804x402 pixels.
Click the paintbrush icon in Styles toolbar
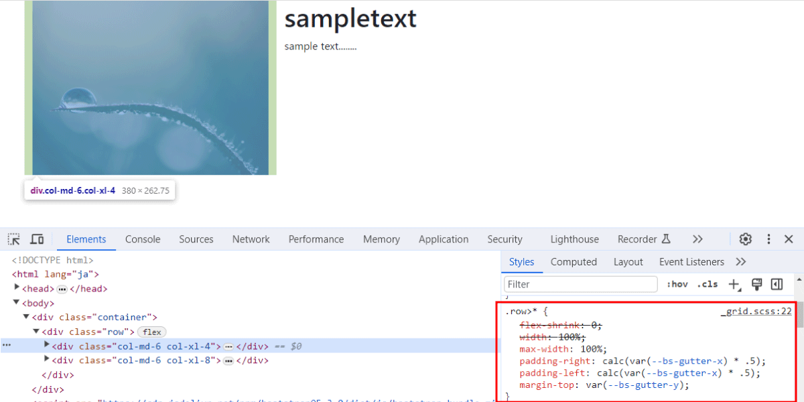tap(757, 285)
